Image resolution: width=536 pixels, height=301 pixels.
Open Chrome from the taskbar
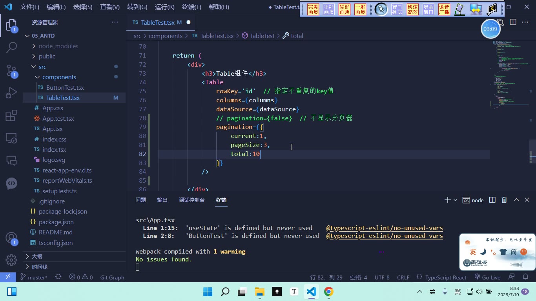coord(329,292)
